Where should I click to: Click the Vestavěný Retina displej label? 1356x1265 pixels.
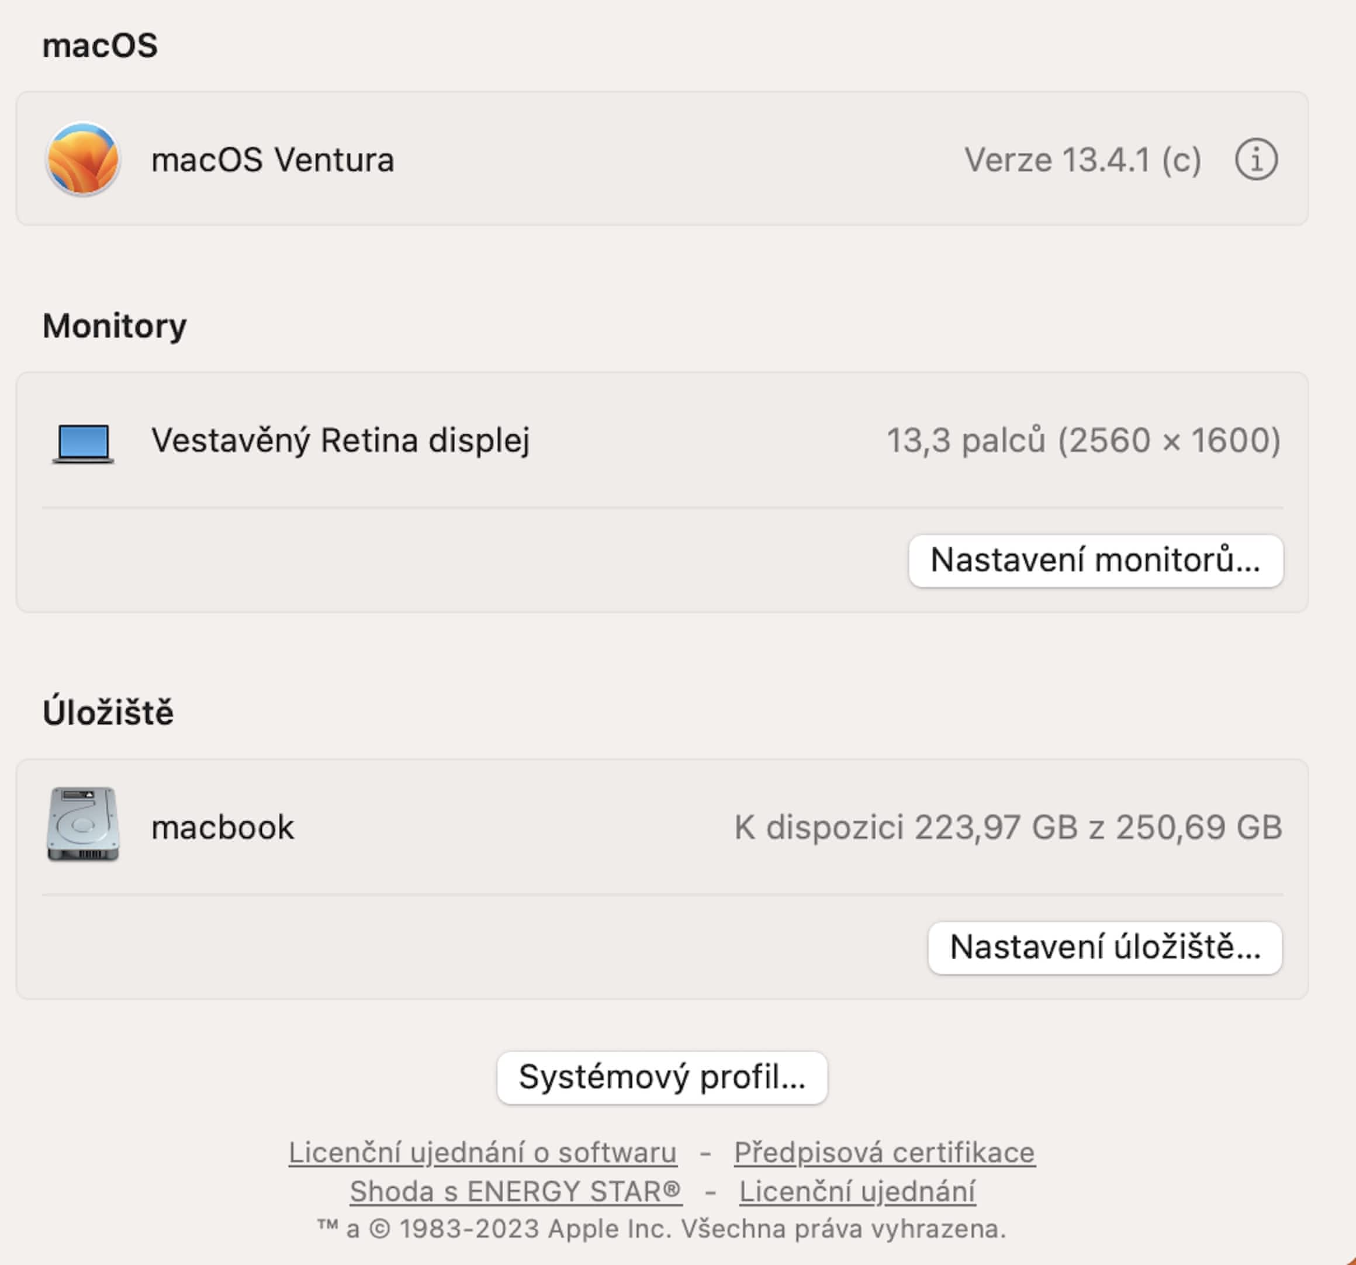340,440
